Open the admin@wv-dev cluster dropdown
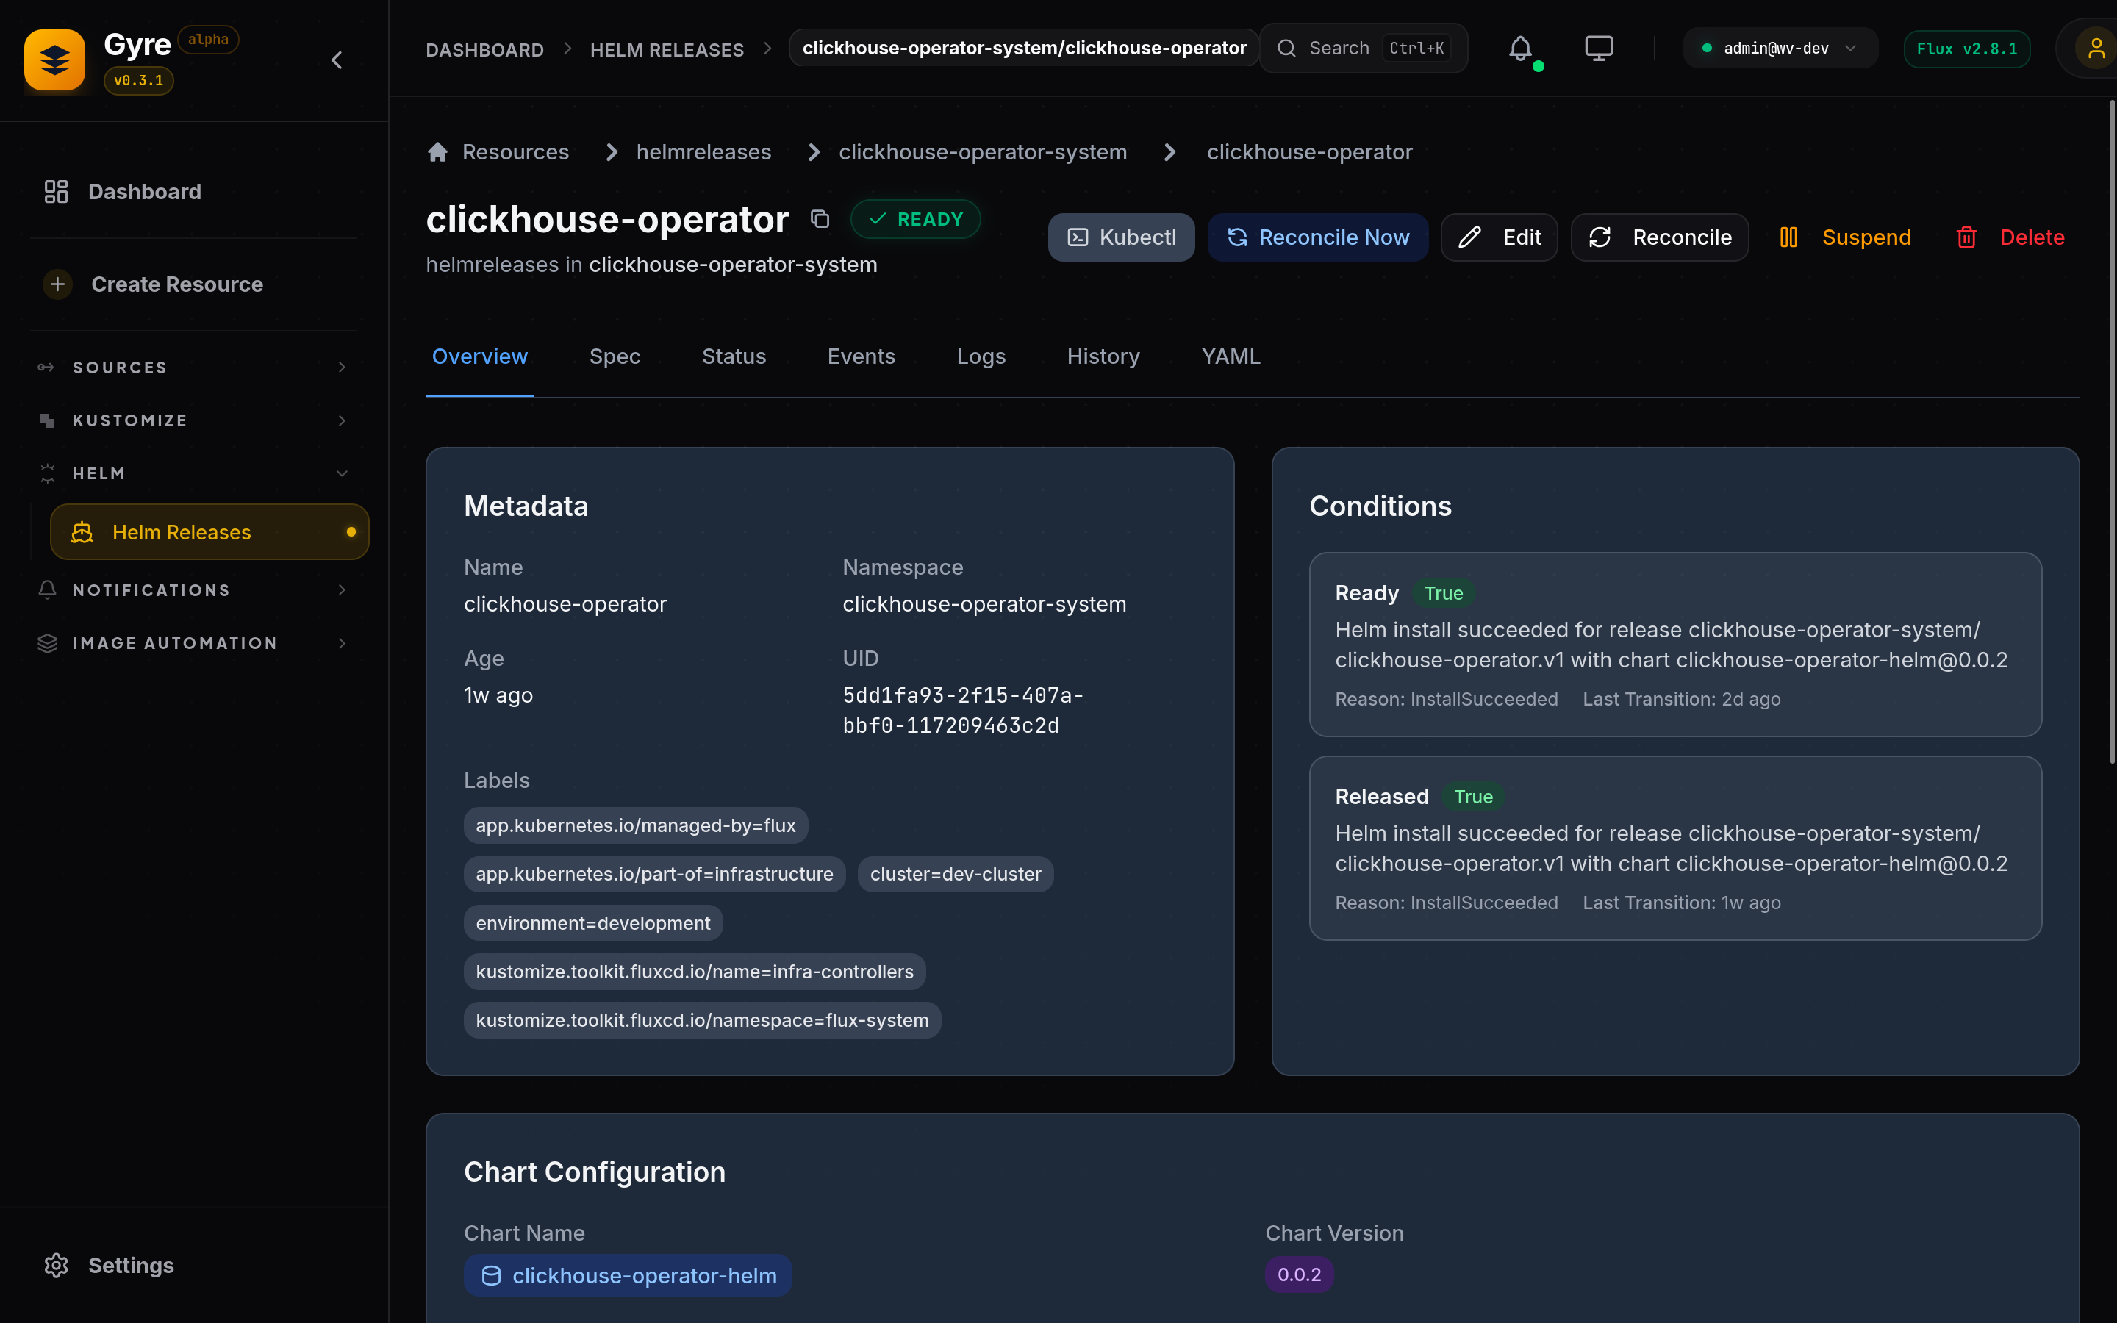Viewport: 2117px width, 1323px height. (x=1780, y=48)
